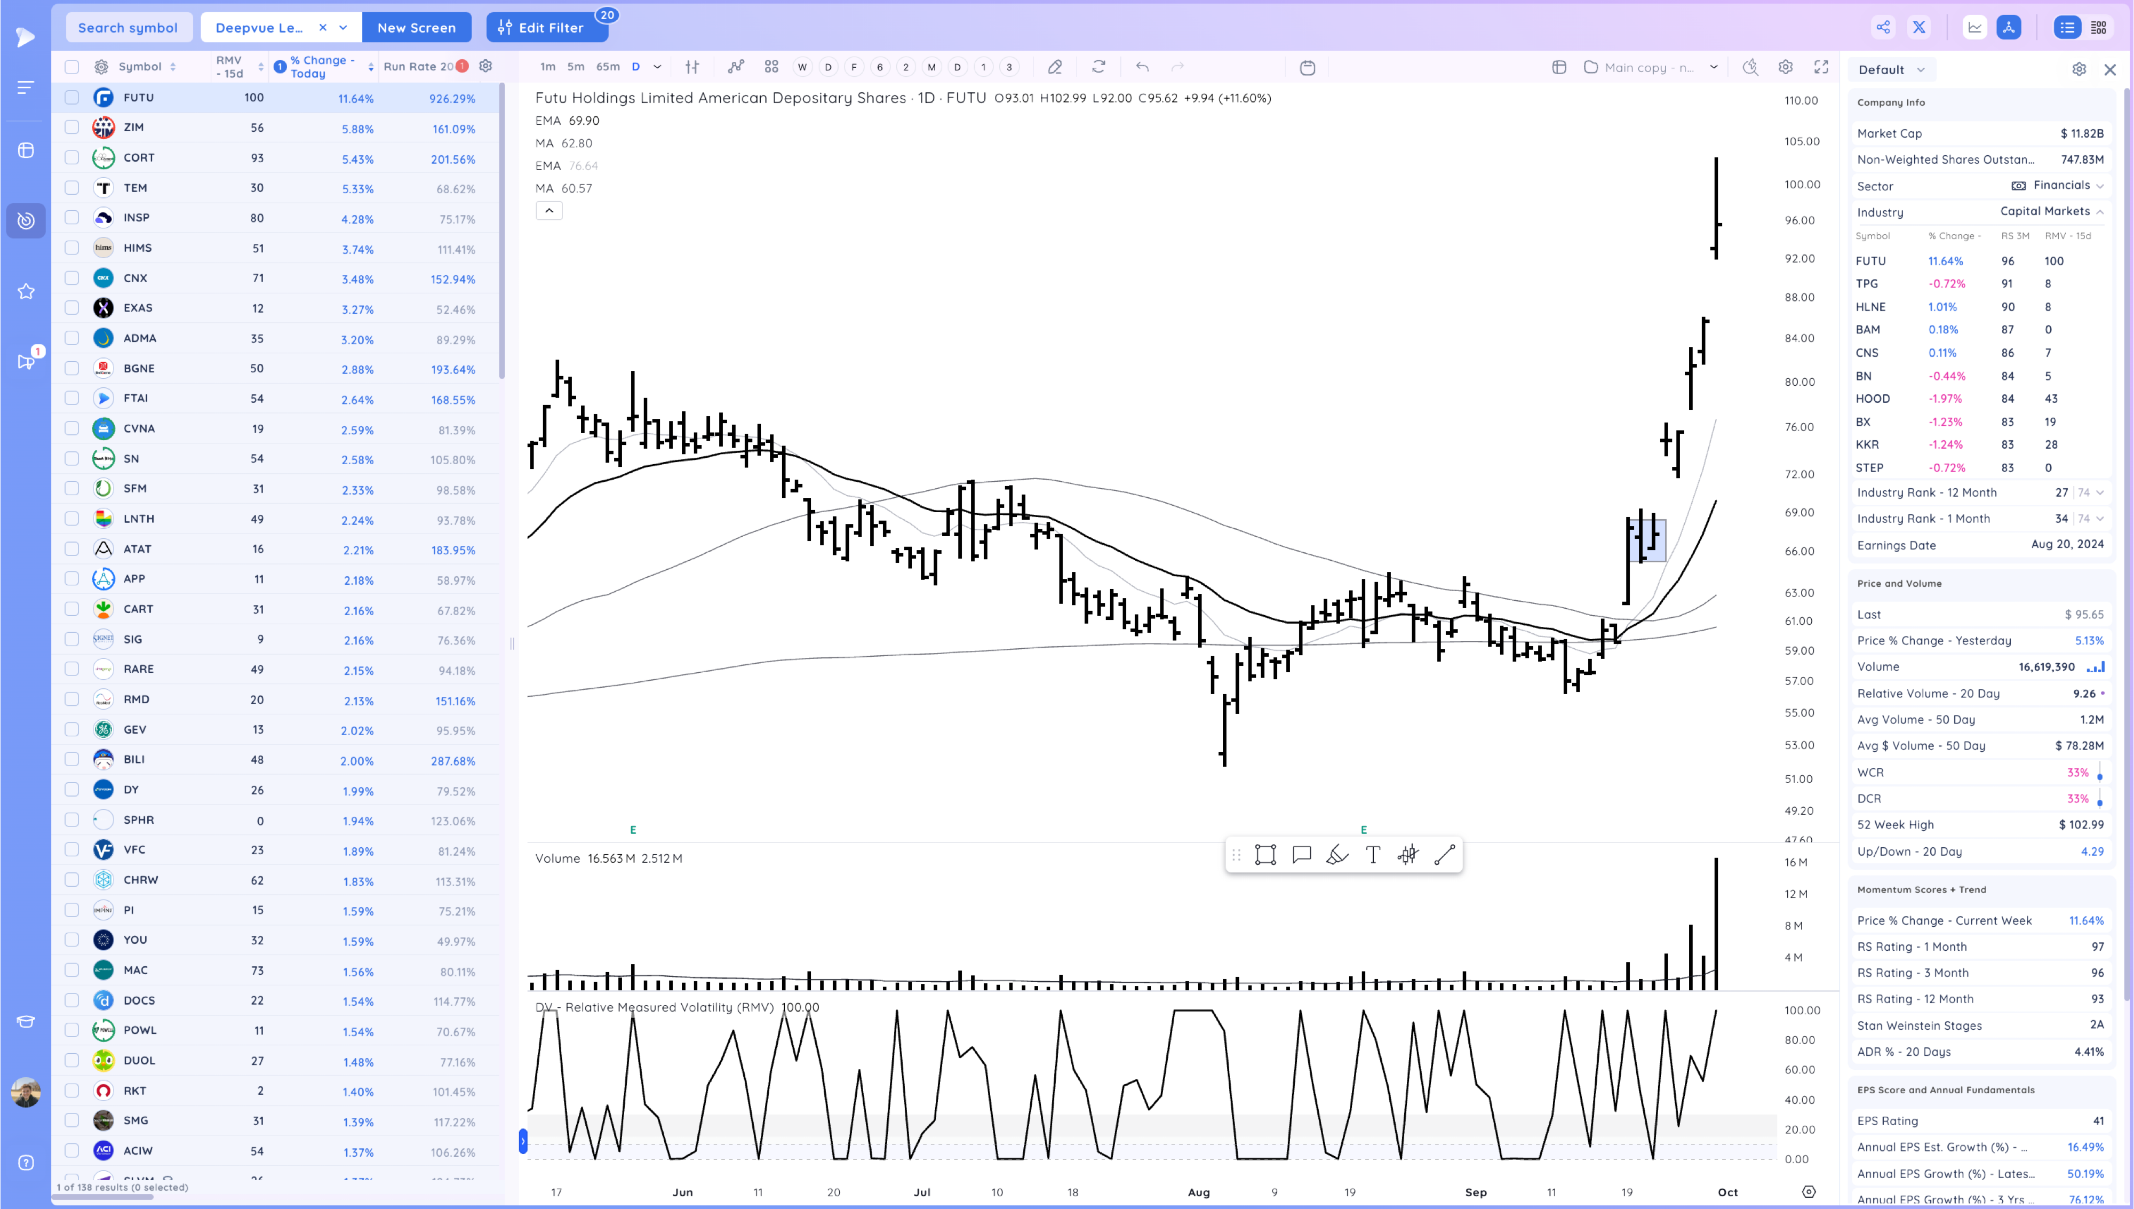The height and width of the screenshot is (1209, 2134).
Task: Clear the Deepvue screen selection X
Action: coord(323,27)
